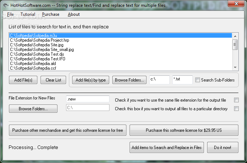Viewport: 247px width, 163px height.
Task: Open the Tutorial menu
Action: click(28, 14)
